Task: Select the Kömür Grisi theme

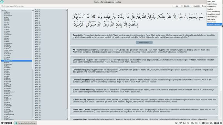Action: 215,22
